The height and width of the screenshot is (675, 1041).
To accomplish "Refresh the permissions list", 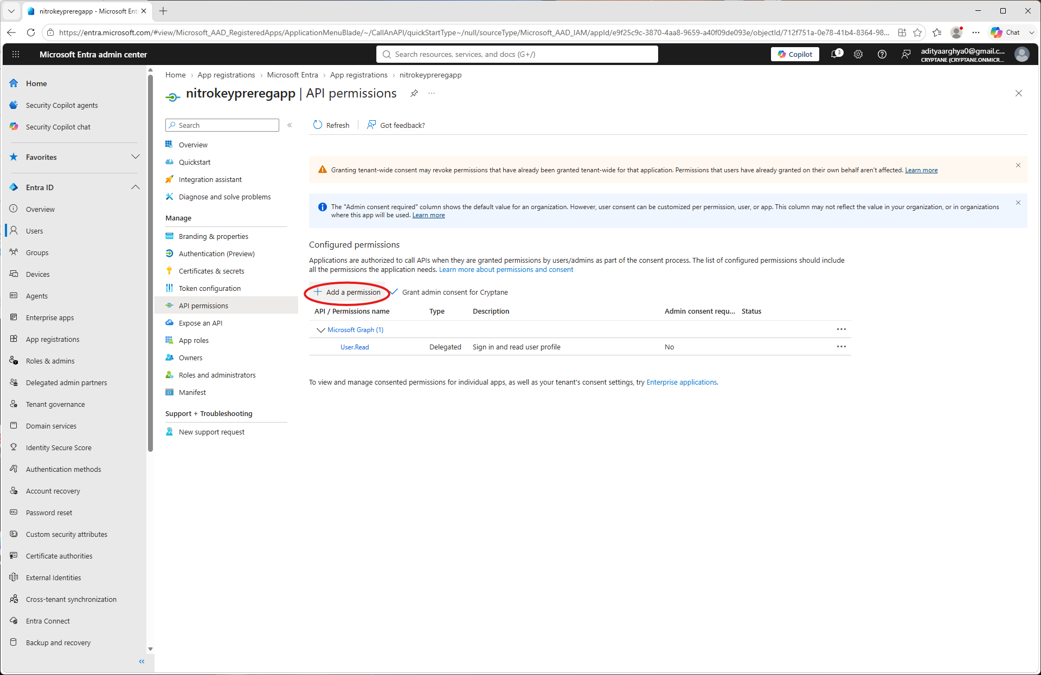I will [x=331, y=125].
